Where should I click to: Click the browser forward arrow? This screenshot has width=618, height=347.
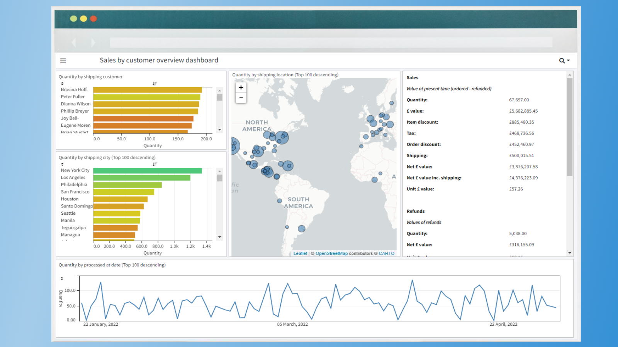point(94,42)
